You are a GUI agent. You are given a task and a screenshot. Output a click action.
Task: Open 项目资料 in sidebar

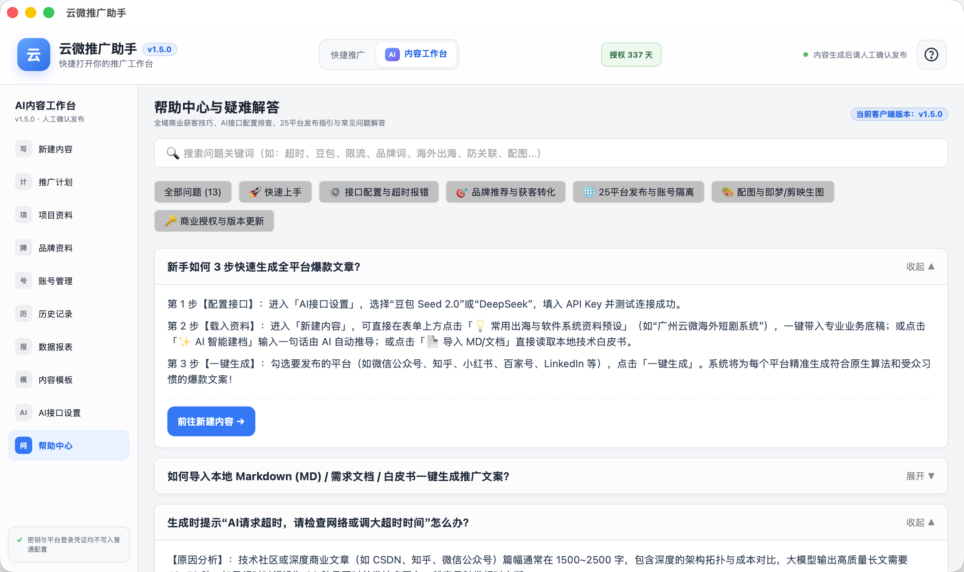69,215
